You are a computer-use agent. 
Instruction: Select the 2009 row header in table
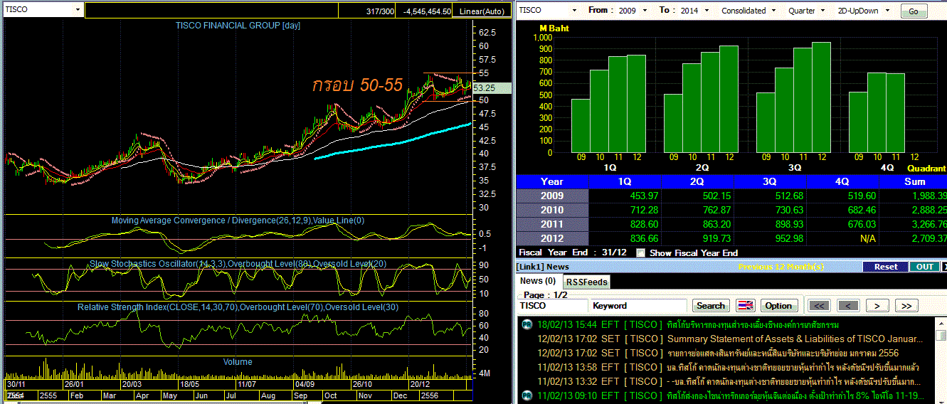pos(552,196)
